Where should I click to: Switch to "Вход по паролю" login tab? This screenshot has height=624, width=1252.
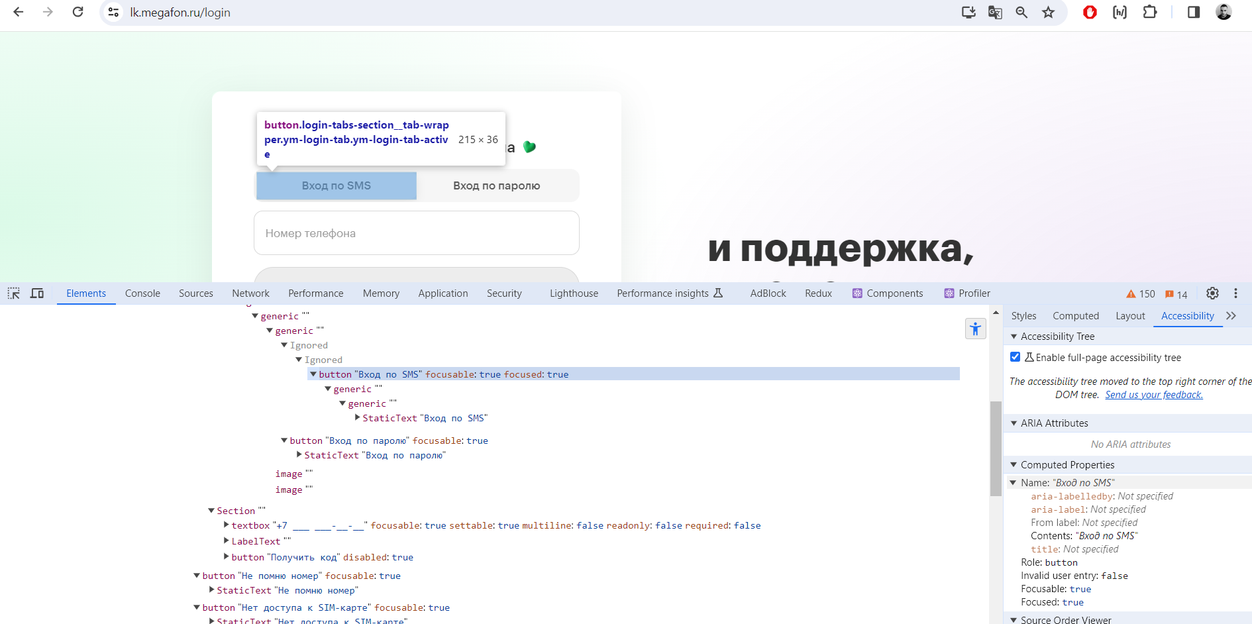497,185
